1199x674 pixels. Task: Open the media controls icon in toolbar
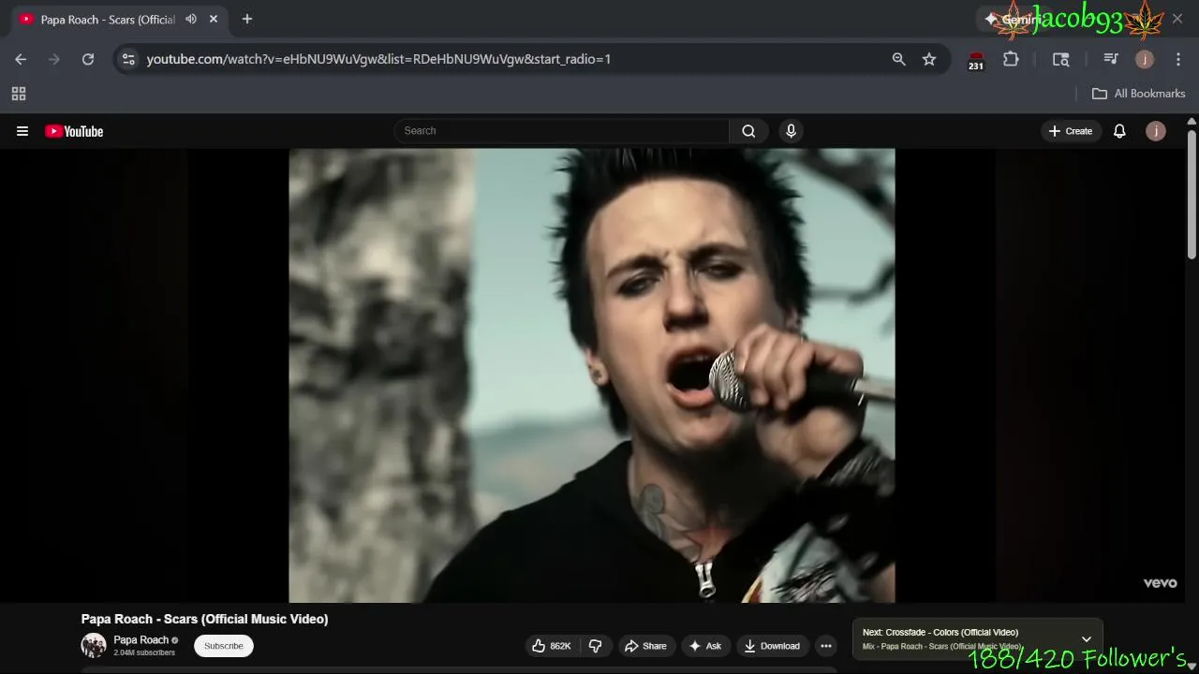[x=1111, y=59]
